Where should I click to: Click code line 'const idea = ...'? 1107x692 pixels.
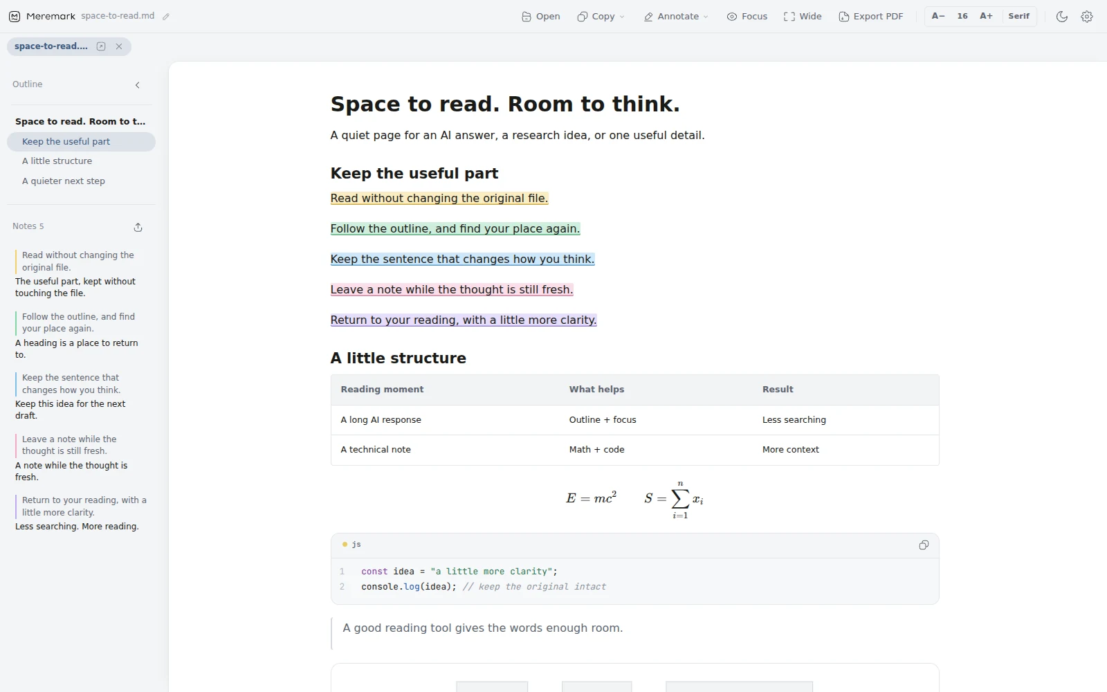[x=459, y=572]
